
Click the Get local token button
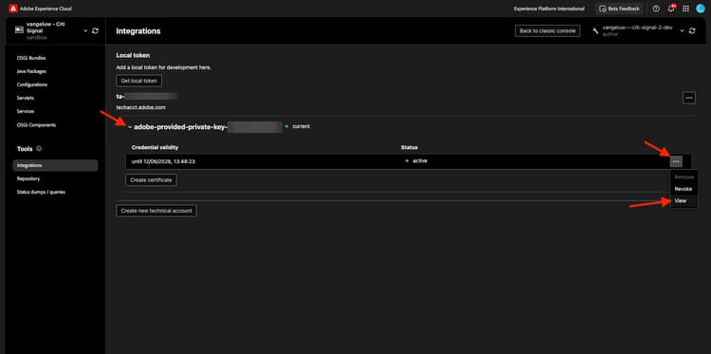[x=138, y=81]
